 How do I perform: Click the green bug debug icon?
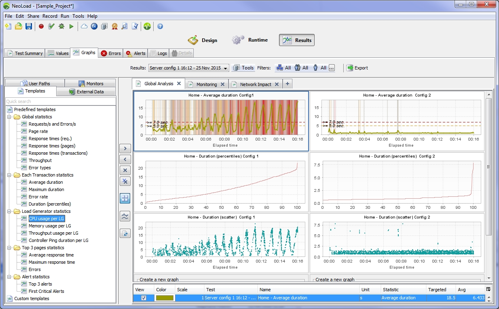(x=61, y=26)
